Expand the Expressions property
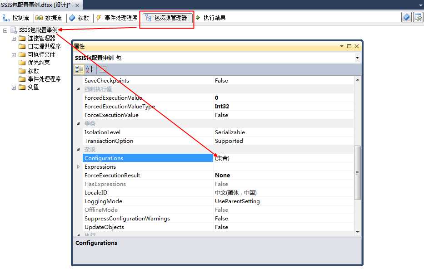This screenshot has width=424, height=278. pyautogui.click(x=78, y=167)
